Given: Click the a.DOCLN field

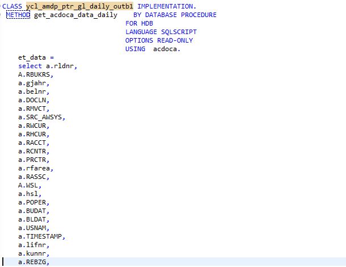Looking at the screenshot, I should 34,100.
